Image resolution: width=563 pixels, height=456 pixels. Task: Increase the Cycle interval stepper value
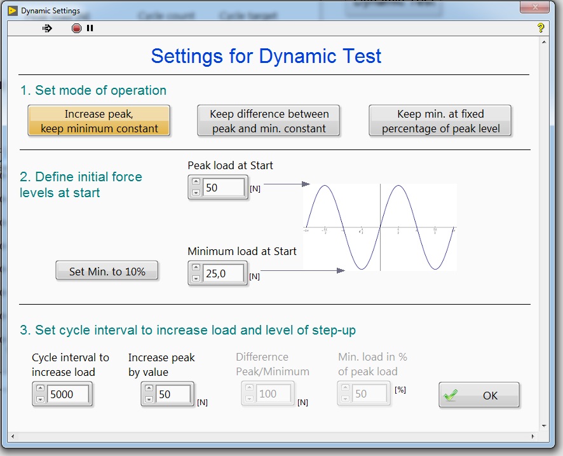coord(40,389)
